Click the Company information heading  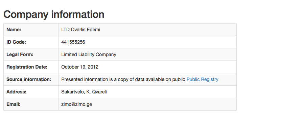click(54, 14)
